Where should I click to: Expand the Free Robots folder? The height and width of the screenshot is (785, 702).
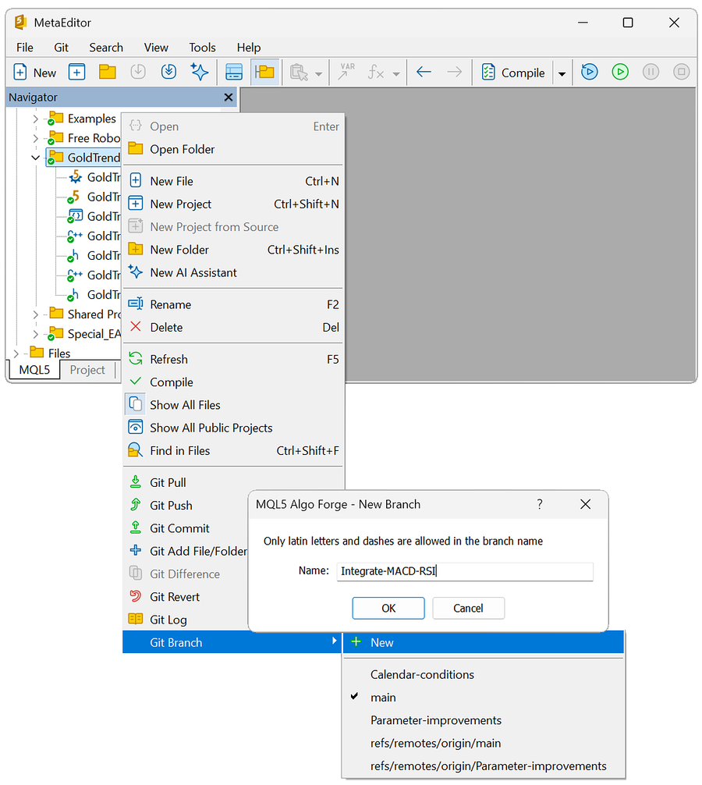coord(35,138)
